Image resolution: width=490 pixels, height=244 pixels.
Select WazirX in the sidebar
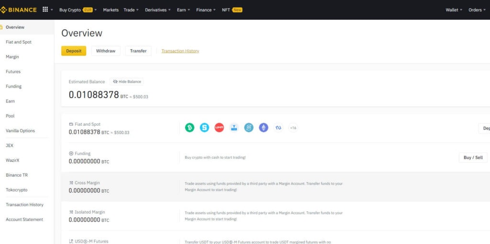click(x=13, y=160)
